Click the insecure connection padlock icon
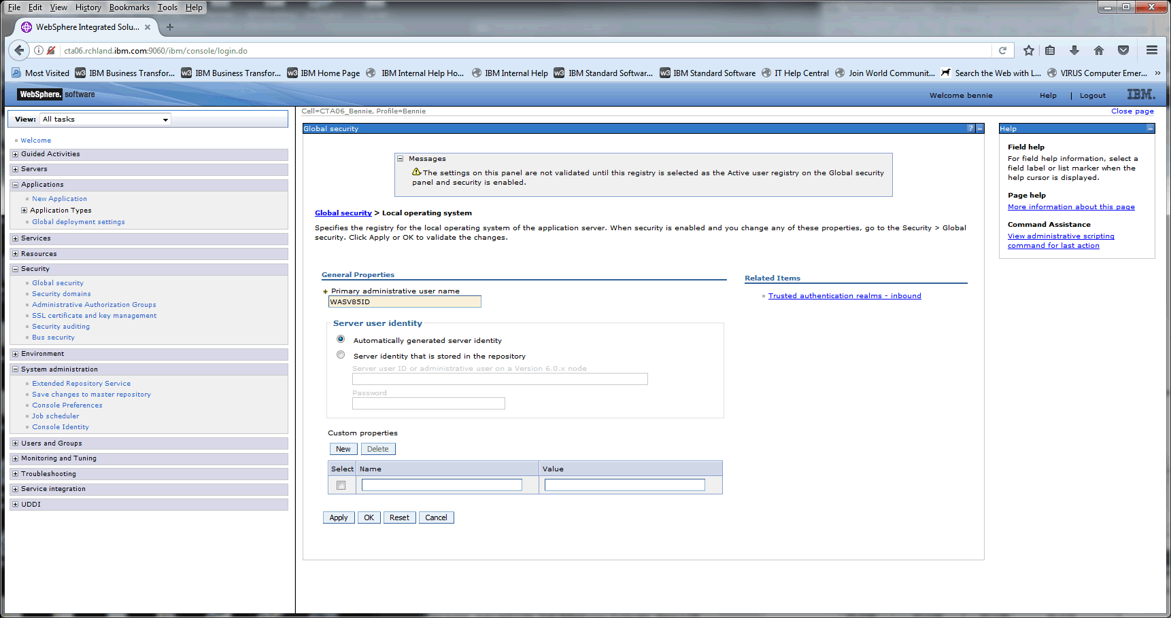 click(x=51, y=50)
